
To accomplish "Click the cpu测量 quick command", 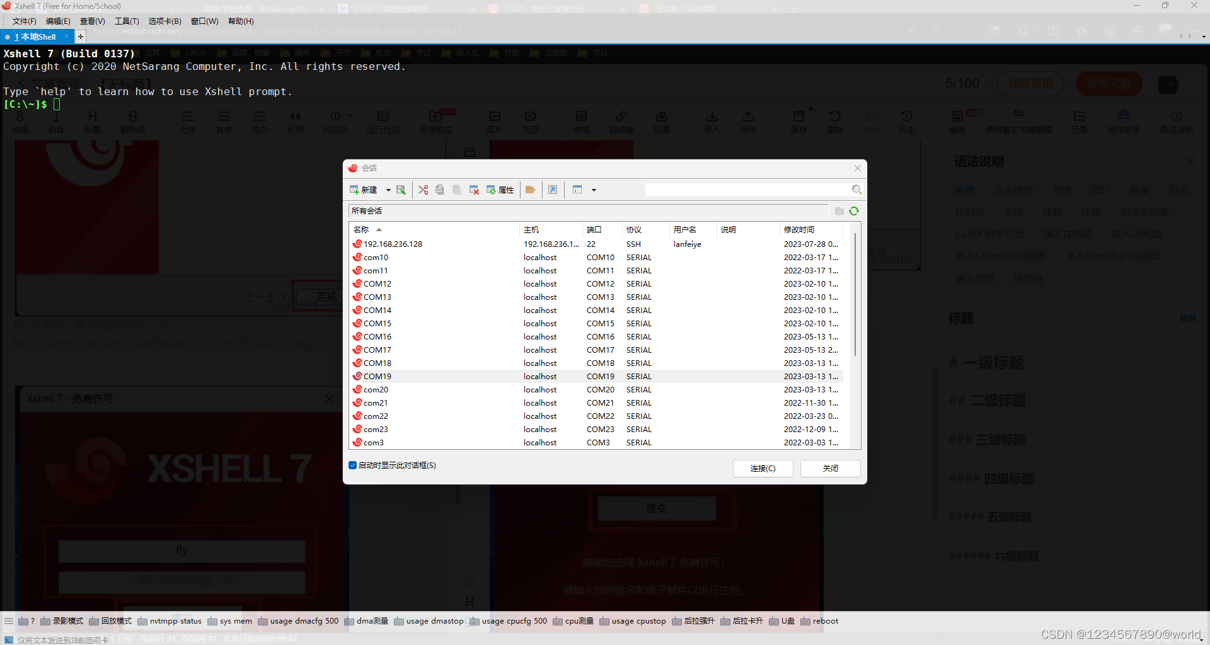I will pos(573,621).
